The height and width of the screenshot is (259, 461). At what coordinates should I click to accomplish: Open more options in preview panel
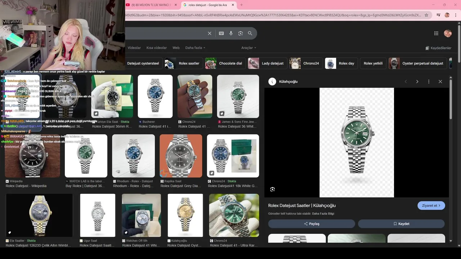tap(429, 82)
